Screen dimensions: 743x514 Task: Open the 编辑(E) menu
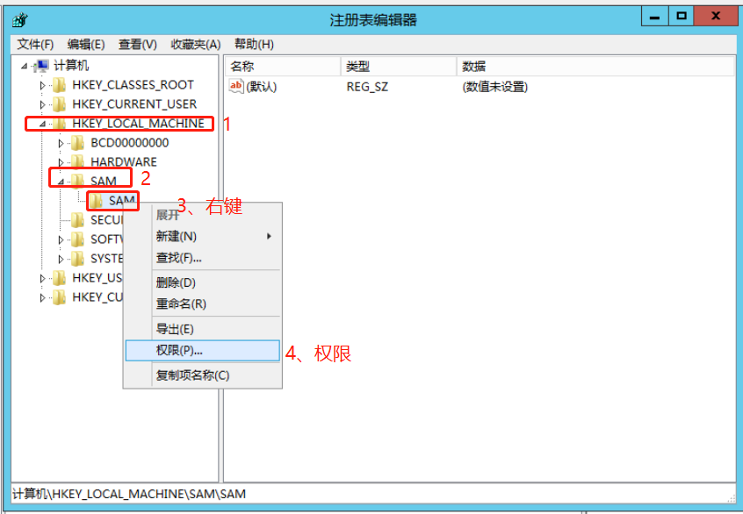point(86,44)
